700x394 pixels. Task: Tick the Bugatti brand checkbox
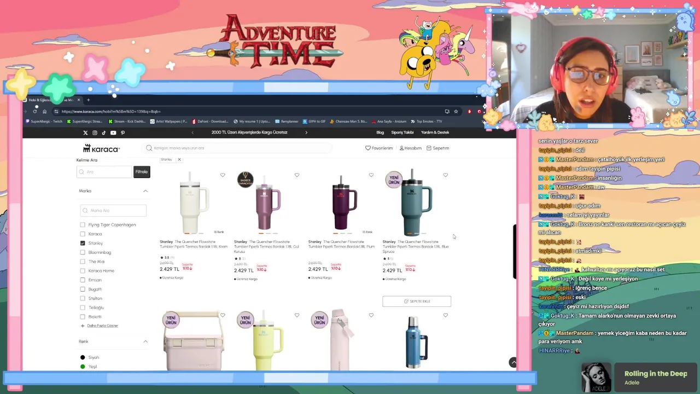click(83, 289)
